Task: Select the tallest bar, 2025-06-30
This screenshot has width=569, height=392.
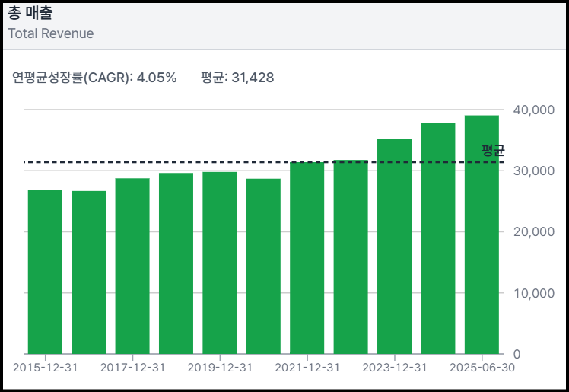Action: [482, 234]
